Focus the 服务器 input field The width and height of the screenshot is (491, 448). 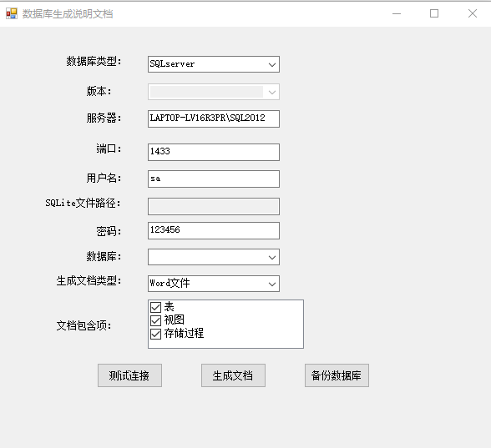[x=214, y=118]
